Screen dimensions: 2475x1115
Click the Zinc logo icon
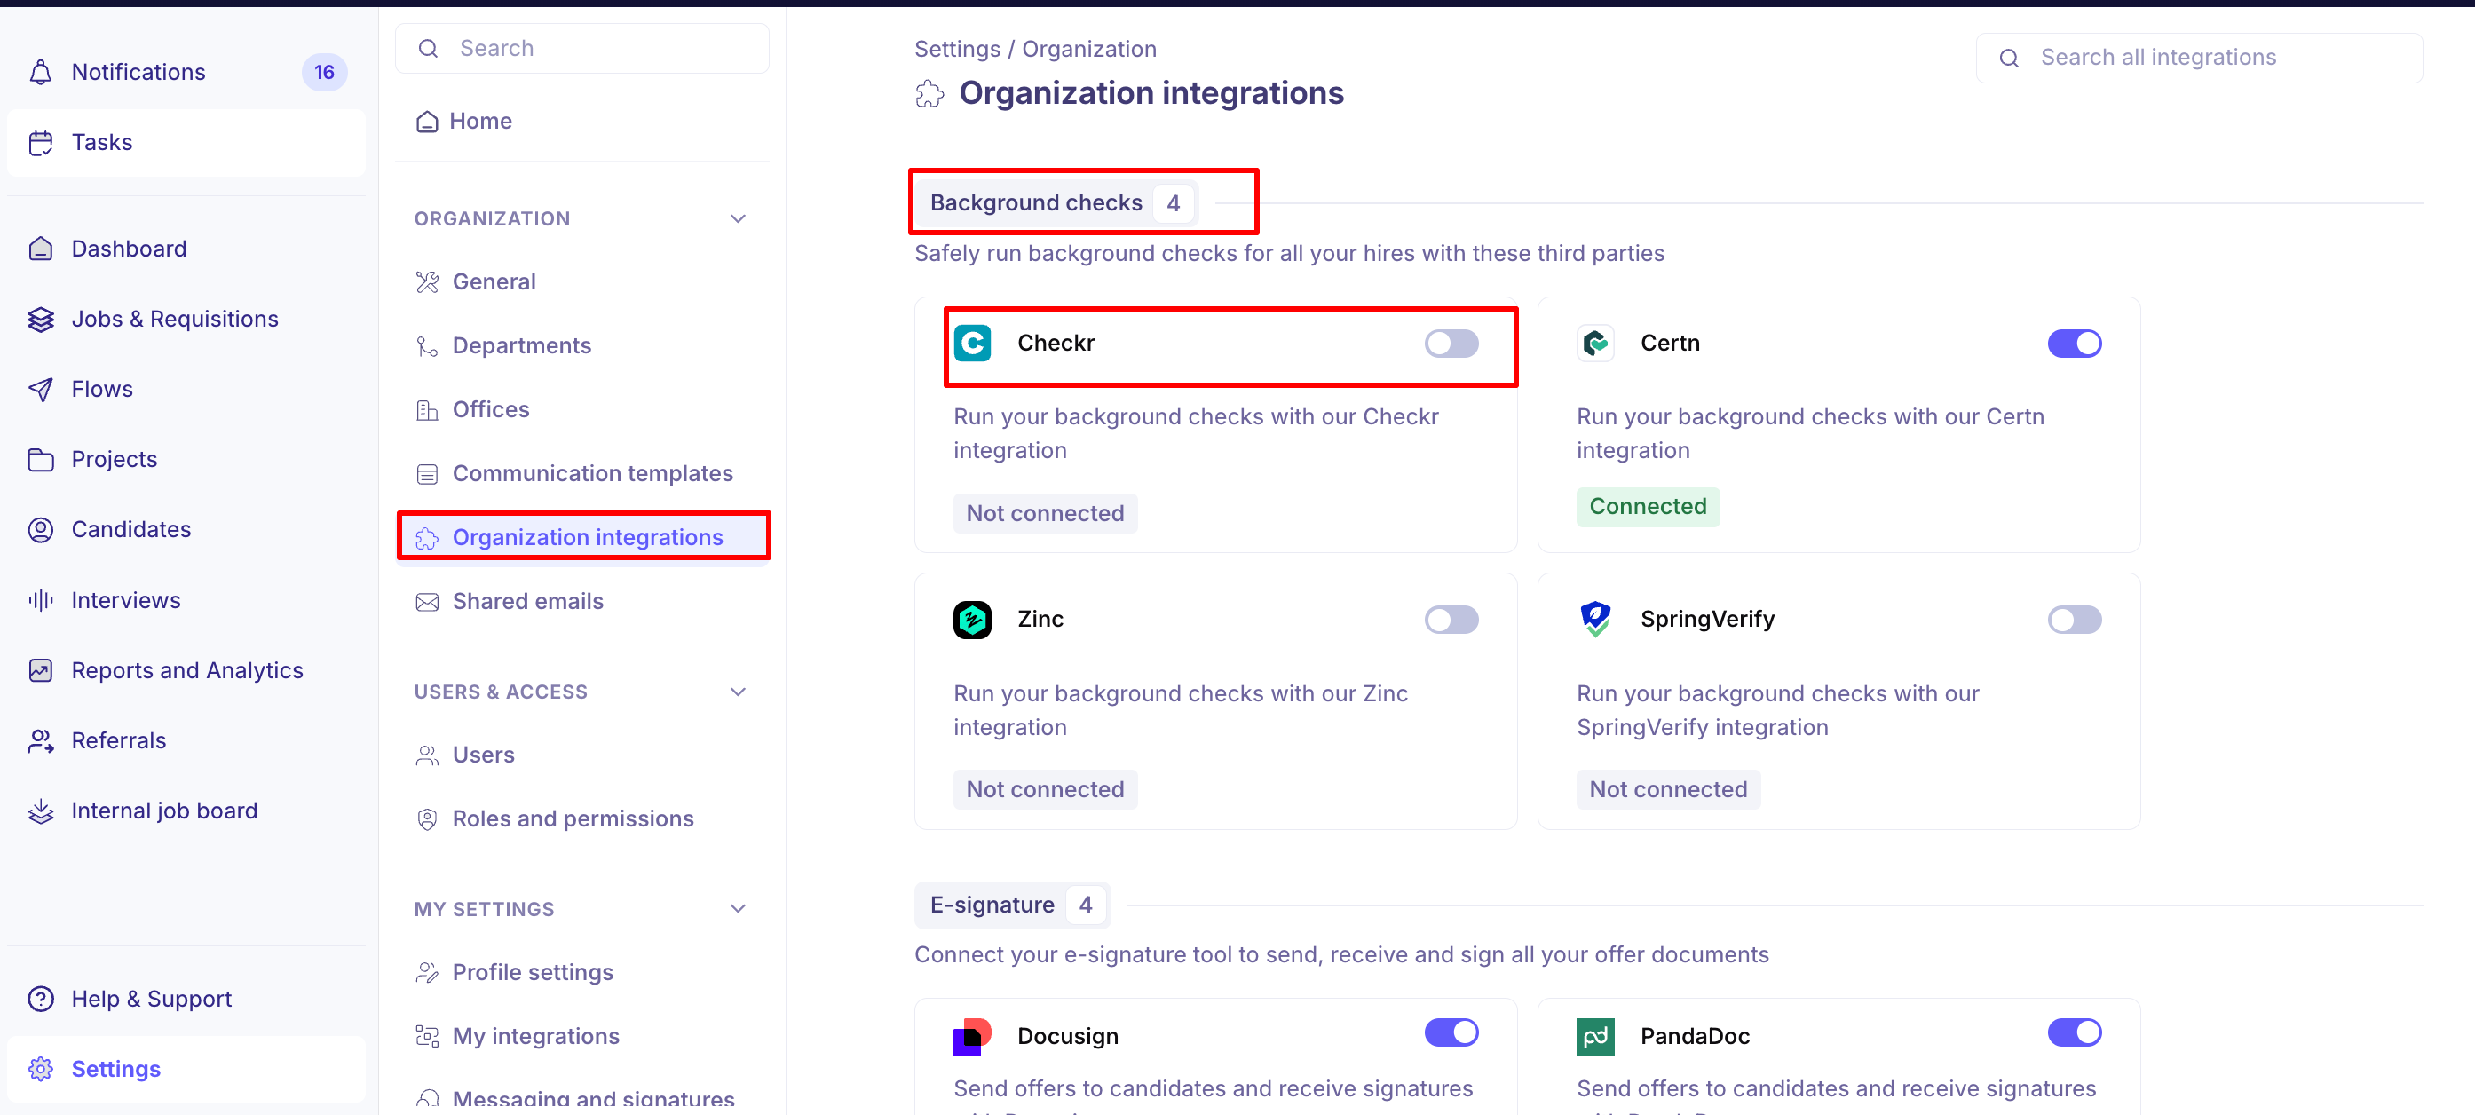coord(972,619)
